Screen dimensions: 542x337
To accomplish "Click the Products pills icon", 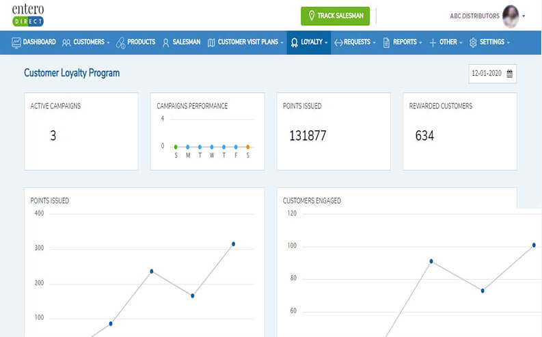I will [120, 42].
